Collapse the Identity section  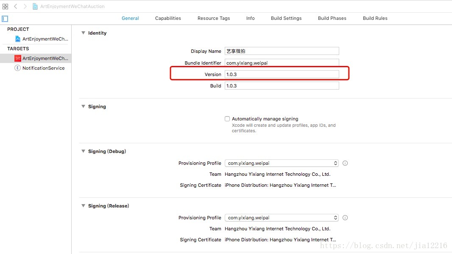pos(83,33)
